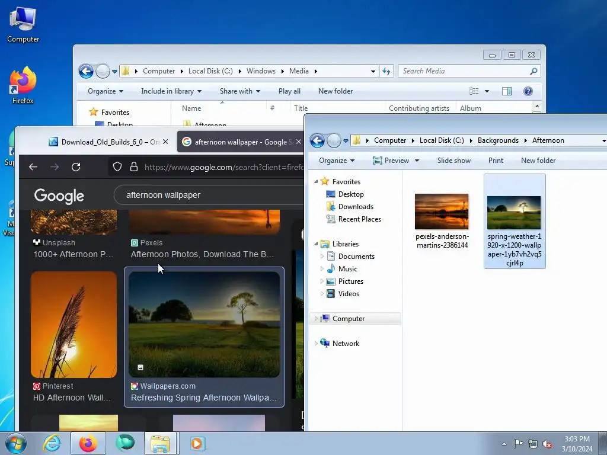Select the spring-weather wallpaper image file
The width and height of the screenshot is (607, 455).
(515, 222)
